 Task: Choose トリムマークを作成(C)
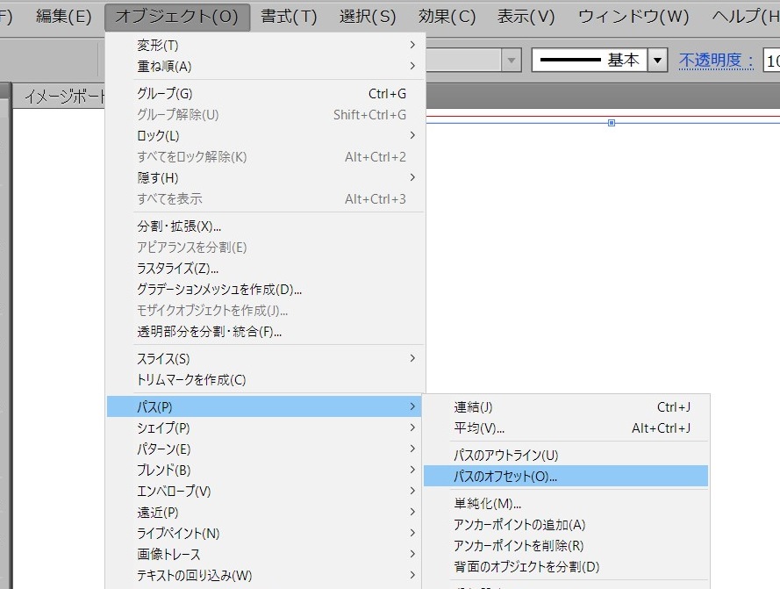coord(266,380)
